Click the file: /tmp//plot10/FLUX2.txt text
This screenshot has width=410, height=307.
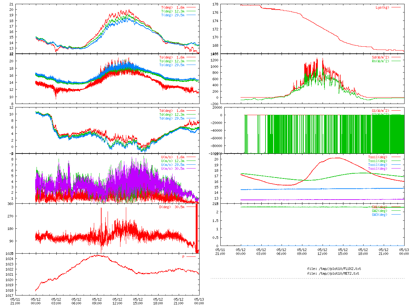[334, 269]
